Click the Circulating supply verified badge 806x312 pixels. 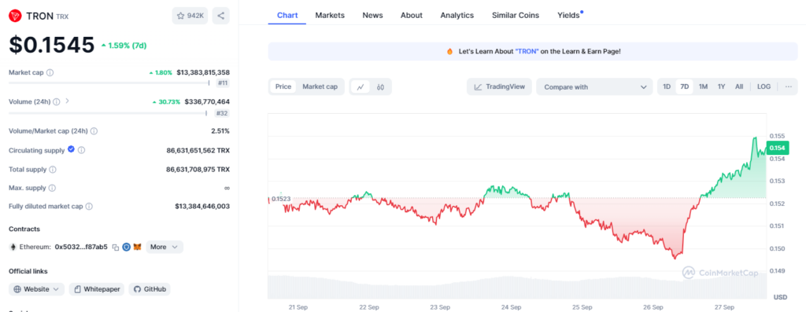pyautogui.click(x=71, y=150)
